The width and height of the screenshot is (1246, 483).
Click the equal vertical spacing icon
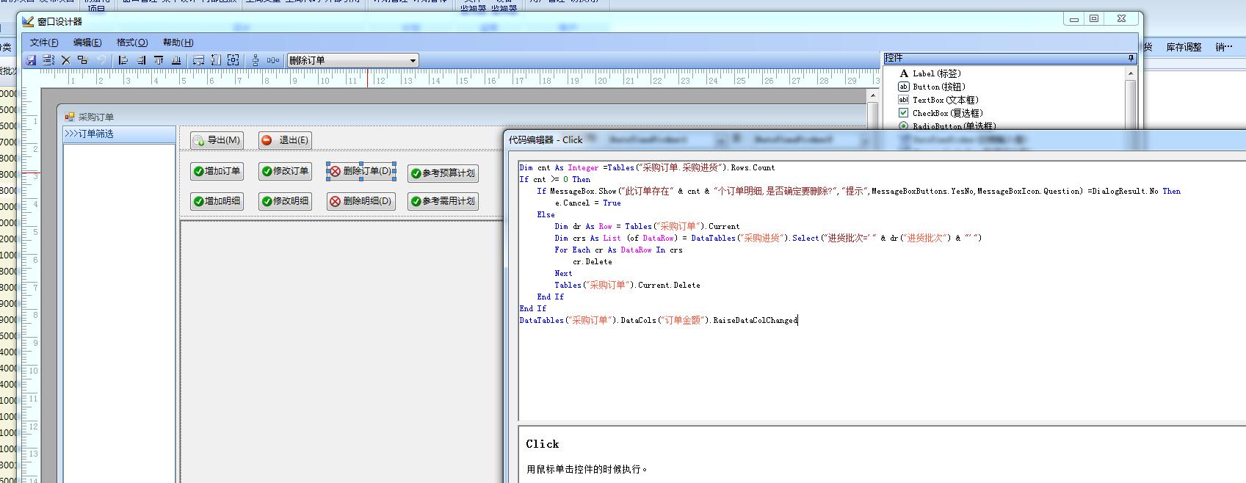click(x=256, y=60)
